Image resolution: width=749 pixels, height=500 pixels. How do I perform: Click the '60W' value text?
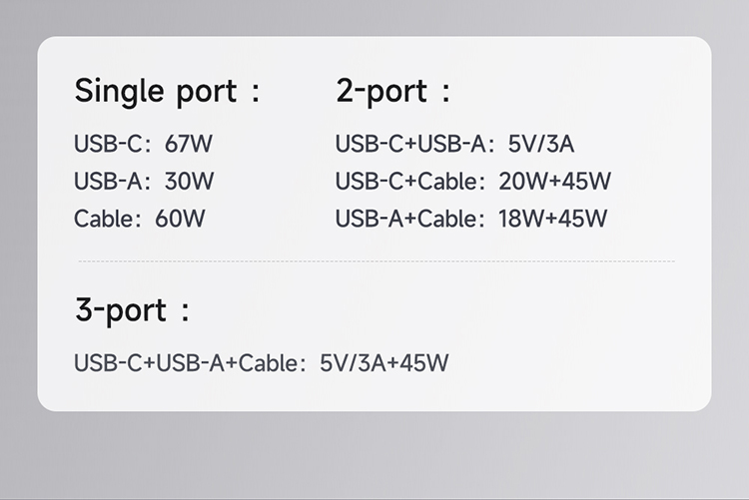[x=181, y=219]
